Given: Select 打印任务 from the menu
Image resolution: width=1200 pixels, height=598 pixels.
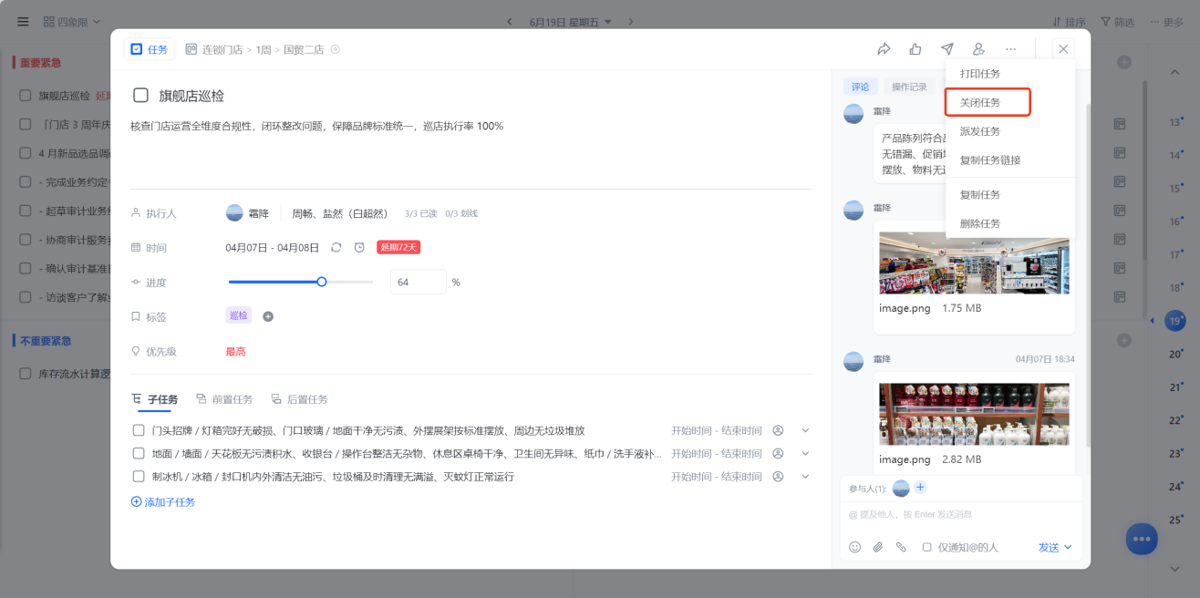Looking at the screenshot, I should (x=980, y=74).
